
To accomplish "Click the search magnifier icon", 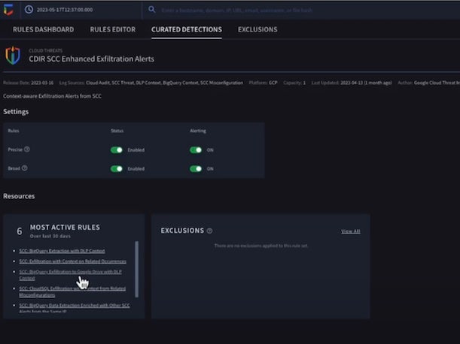I will pyautogui.click(x=151, y=10).
